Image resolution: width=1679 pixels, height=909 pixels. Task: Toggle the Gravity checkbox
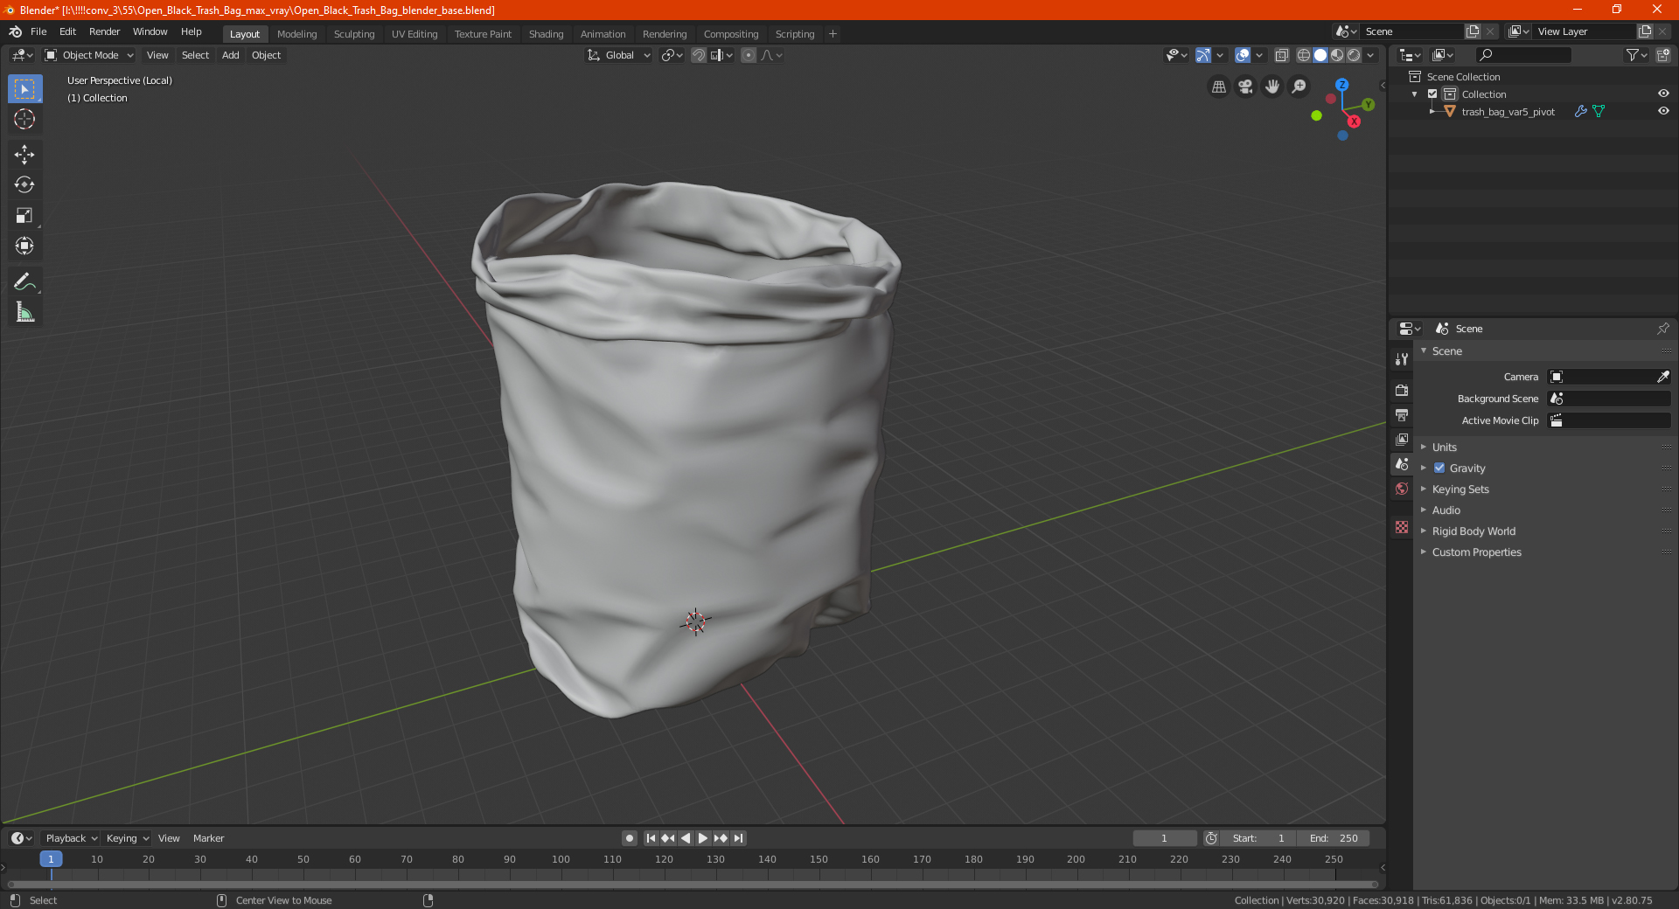[x=1439, y=468]
